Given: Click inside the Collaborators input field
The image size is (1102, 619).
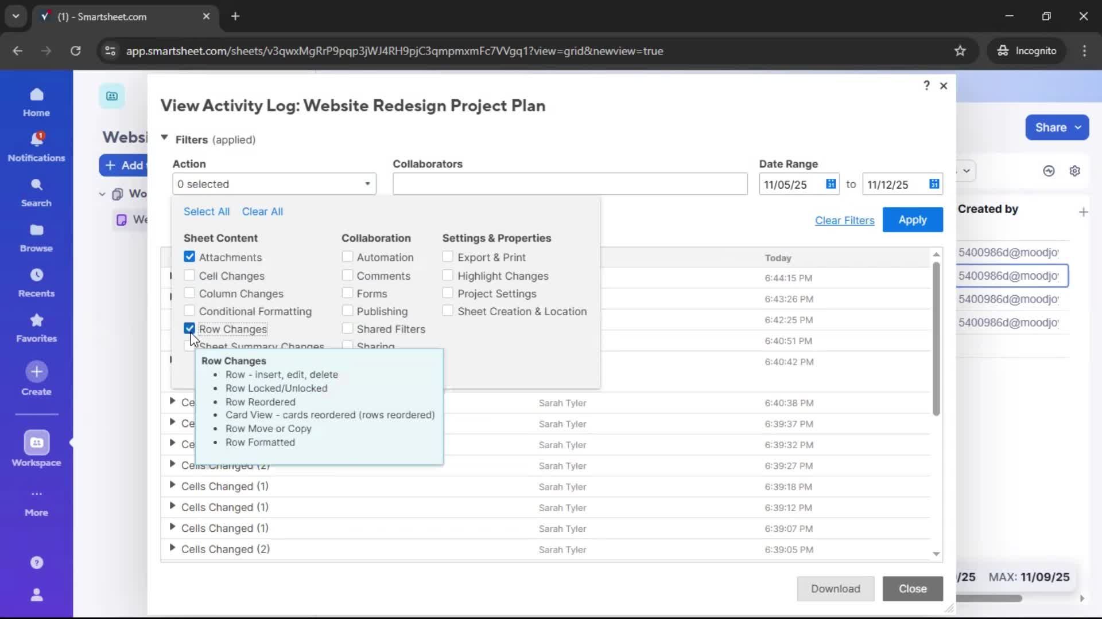Looking at the screenshot, I should 569,183.
